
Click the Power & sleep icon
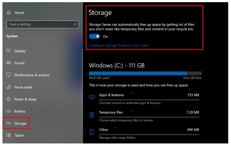[9, 99]
